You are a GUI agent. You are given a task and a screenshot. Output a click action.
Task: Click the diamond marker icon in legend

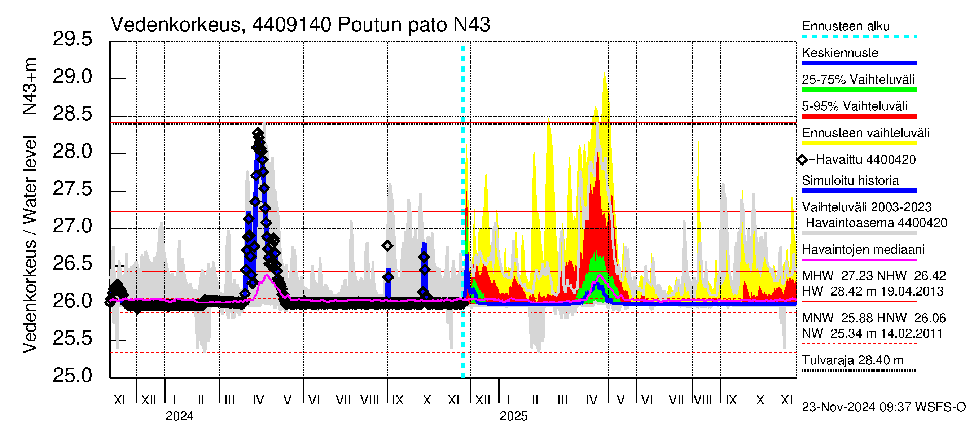tap(802, 160)
